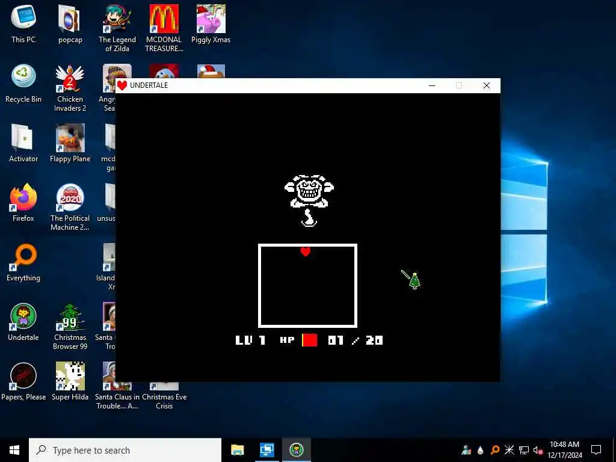The image size is (616, 462).
Task: Click the Flowey flower character
Action: click(x=309, y=200)
